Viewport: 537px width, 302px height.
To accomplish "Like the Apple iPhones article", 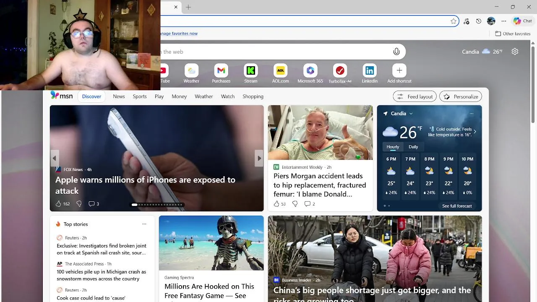I will (x=58, y=204).
